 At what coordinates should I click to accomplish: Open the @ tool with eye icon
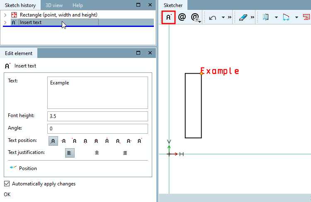click(196, 17)
